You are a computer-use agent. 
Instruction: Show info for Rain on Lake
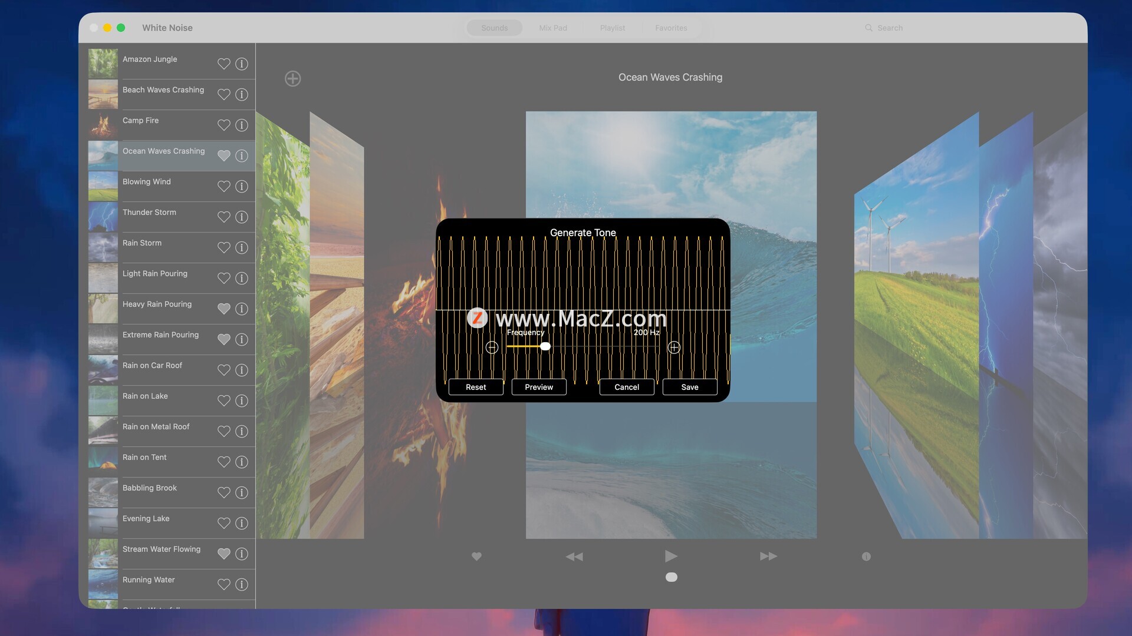tap(242, 400)
